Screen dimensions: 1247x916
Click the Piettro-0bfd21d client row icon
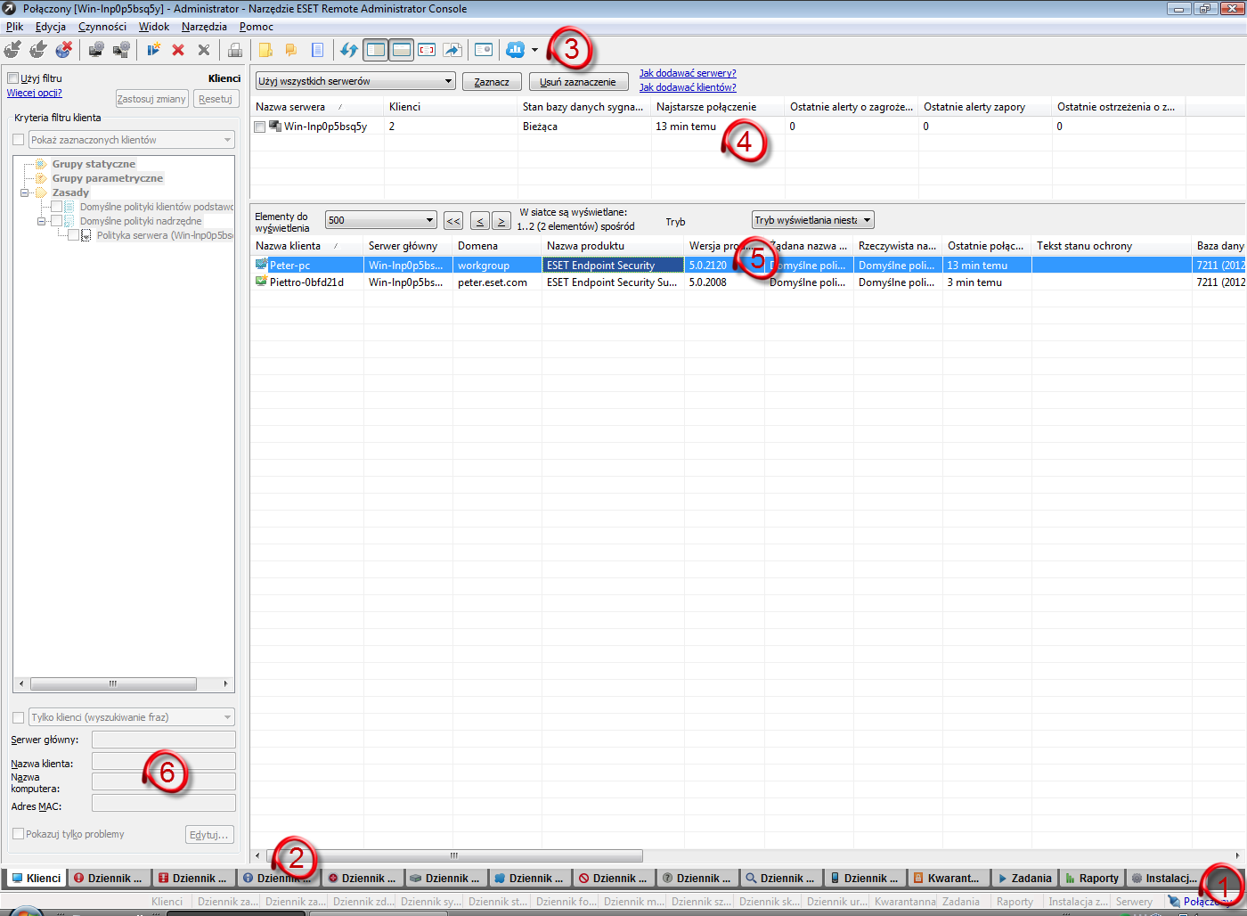(262, 282)
